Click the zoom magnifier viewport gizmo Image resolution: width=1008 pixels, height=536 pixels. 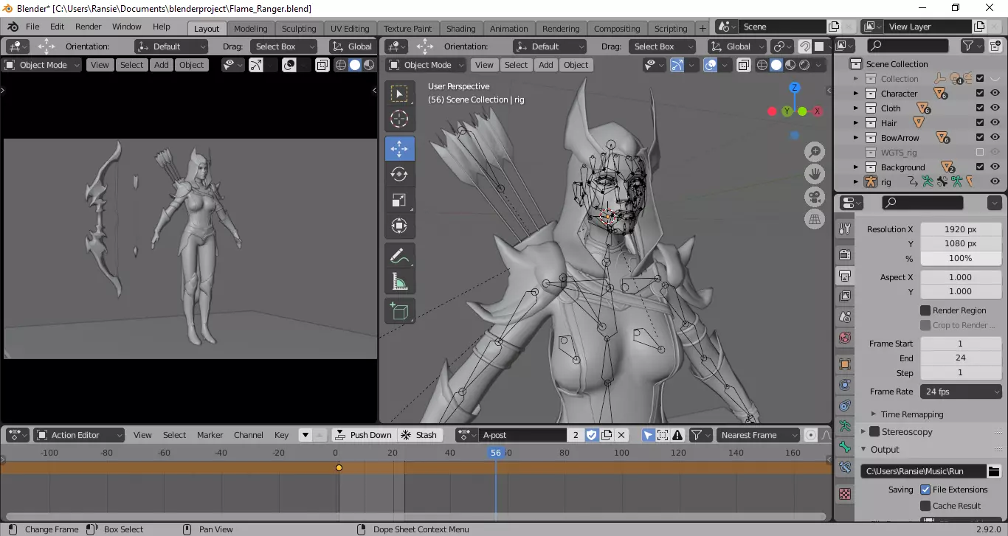[x=815, y=152]
